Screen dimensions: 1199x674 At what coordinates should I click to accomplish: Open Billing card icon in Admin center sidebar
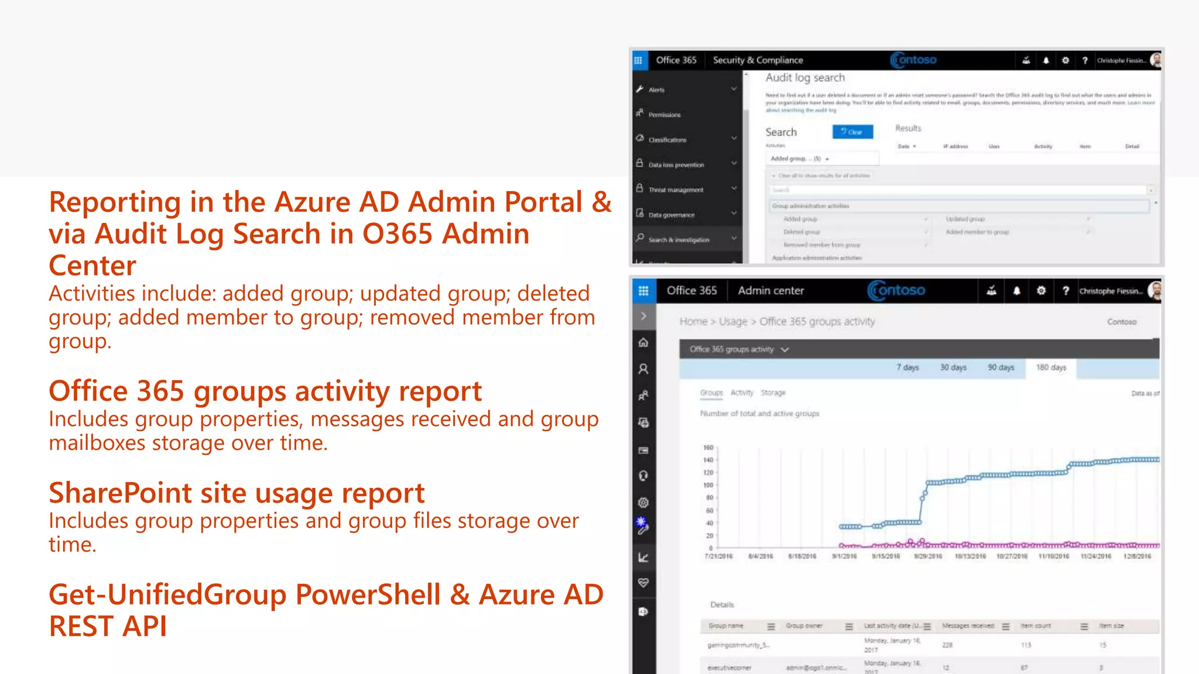pos(643,450)
